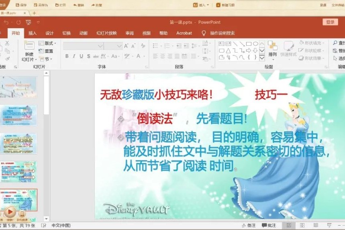Toggle center text alignment
Image resolution: width=345 pixels, height=230 pixels.
[163, 56]
